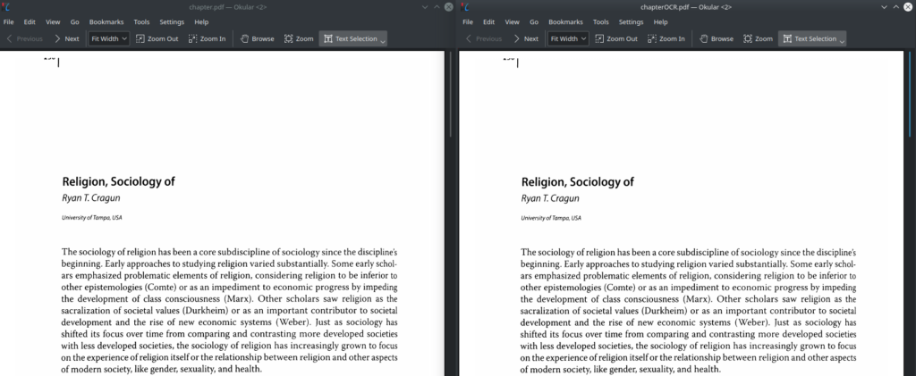The width and height of the screenshot is (916, 376).
Task: Expand Text Selection arrow in chapterOCR.pdf window
Action: click(x=842, y=41)
